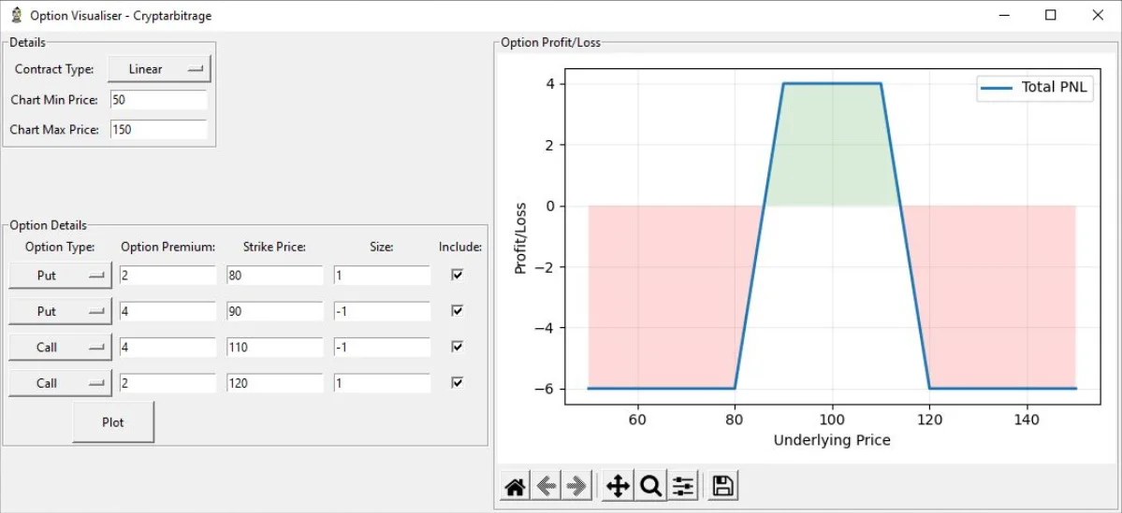Click the Strike Price field containing 90
The height and width of the screenshot is (513, 1122).
point(275,311)
